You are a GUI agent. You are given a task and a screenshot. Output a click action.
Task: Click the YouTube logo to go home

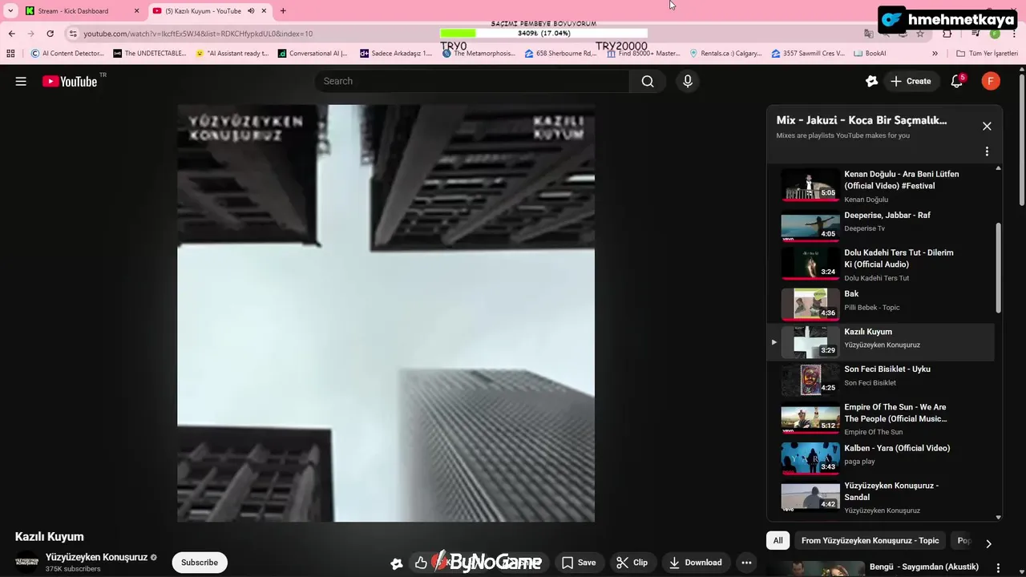point(70,81)
